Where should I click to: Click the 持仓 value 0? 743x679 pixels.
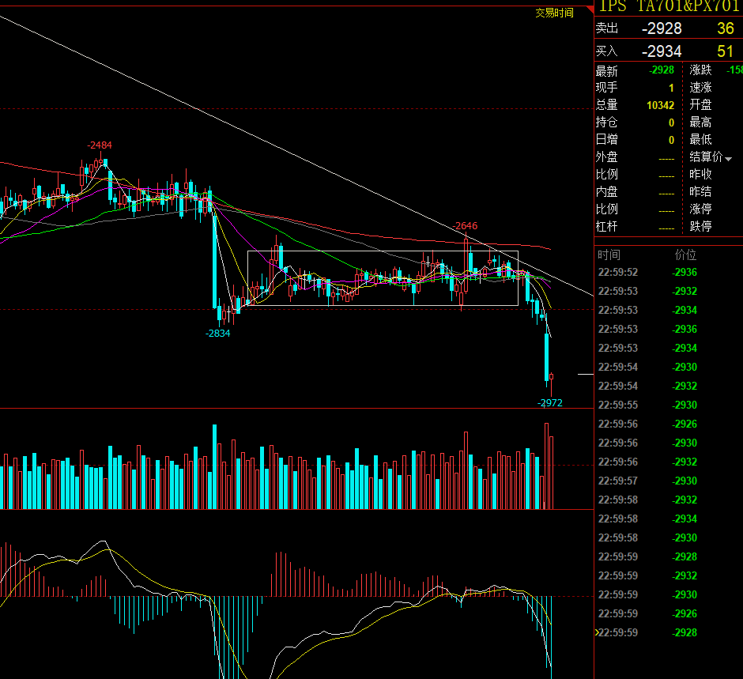671,123
